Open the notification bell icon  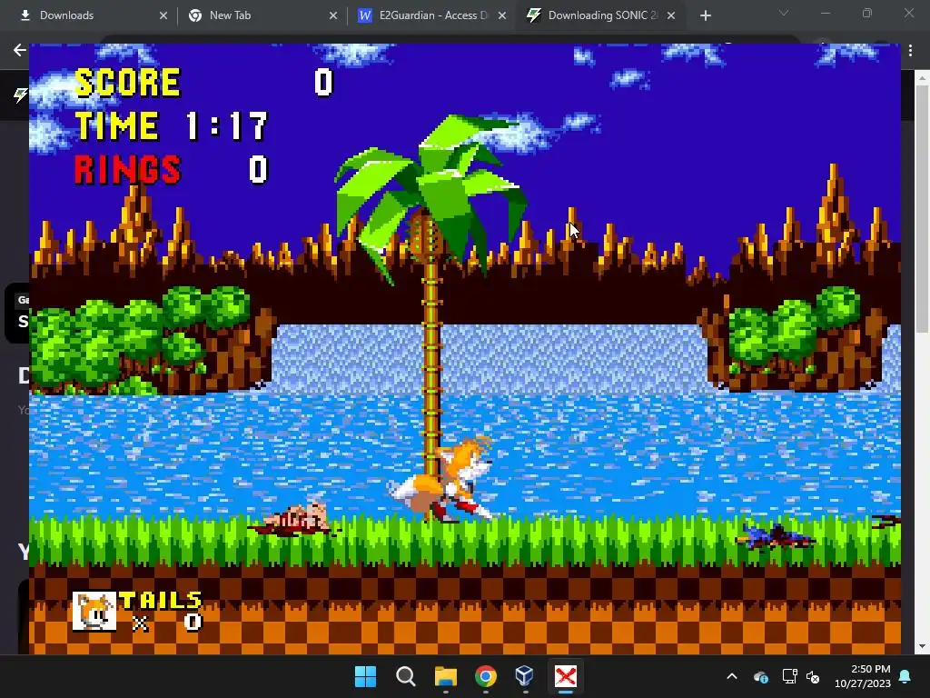[x=905, y=676]
